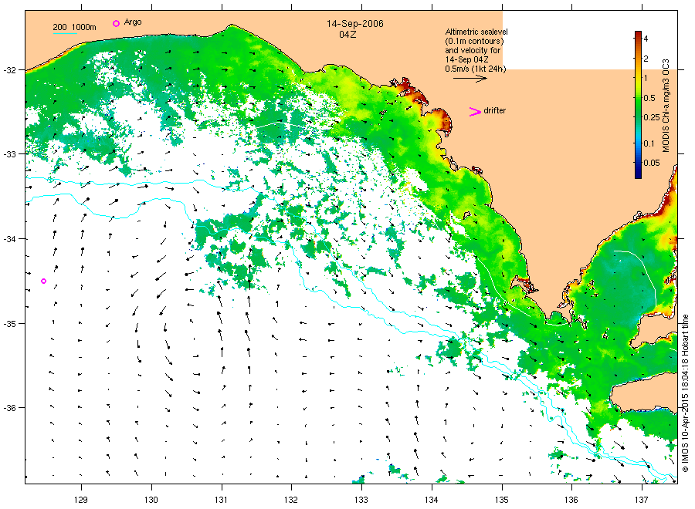
Task: Click the magenta Argo circle in the legend
Action: click(x=116, y=23)
